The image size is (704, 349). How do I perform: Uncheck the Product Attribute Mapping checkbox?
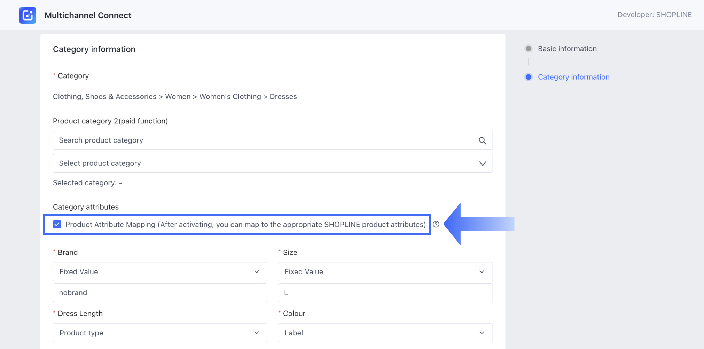57,225
